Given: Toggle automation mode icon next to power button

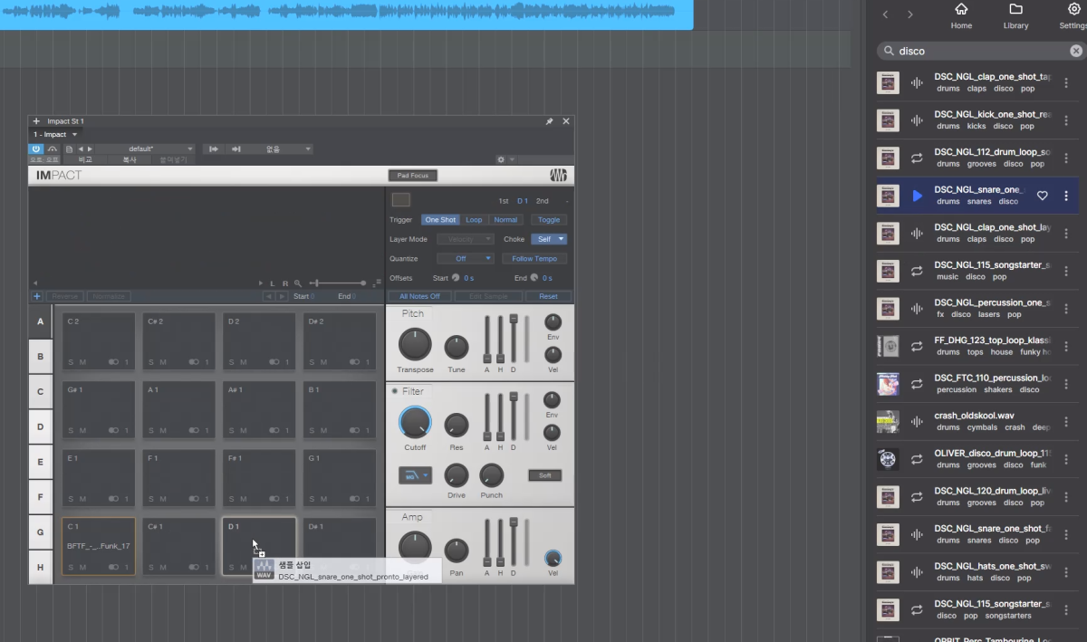Looking at the screenshot, I should tap(53, 149).
